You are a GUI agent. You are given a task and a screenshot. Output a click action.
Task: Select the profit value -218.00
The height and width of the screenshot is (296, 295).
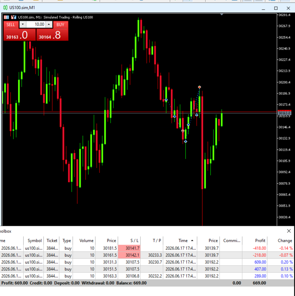(259, 255)
